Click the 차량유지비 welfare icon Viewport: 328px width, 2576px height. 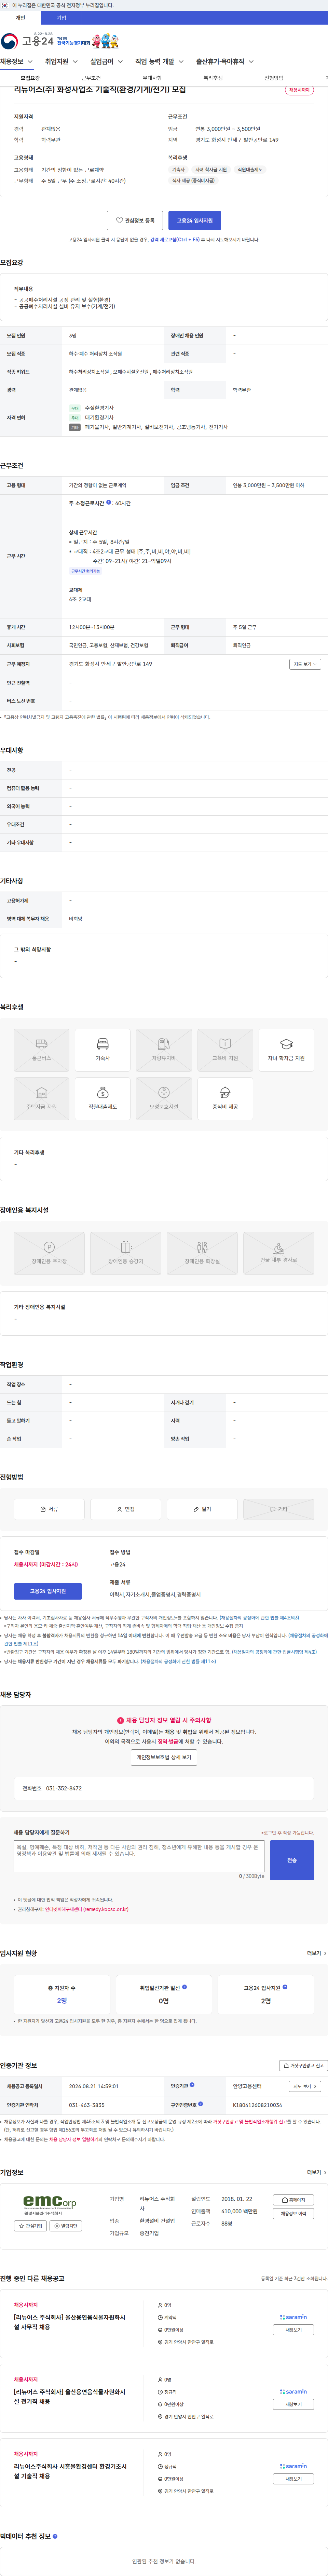(x=164, y=1050)
